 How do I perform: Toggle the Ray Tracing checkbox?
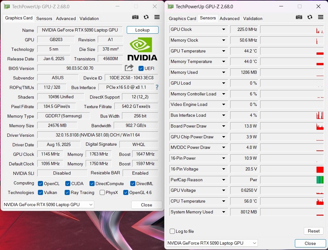point(67,192)
